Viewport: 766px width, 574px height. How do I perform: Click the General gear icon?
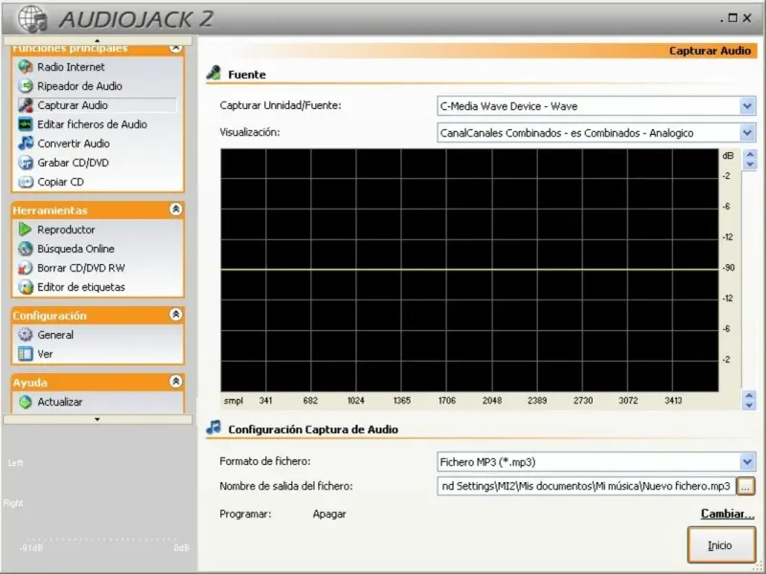(26, 334)
